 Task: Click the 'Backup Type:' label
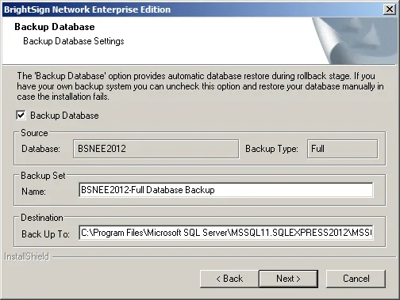[271, 149]
